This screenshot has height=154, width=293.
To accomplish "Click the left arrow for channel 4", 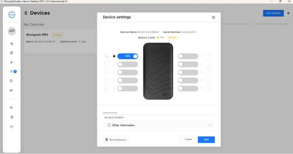I will click(x=107, y=80).
